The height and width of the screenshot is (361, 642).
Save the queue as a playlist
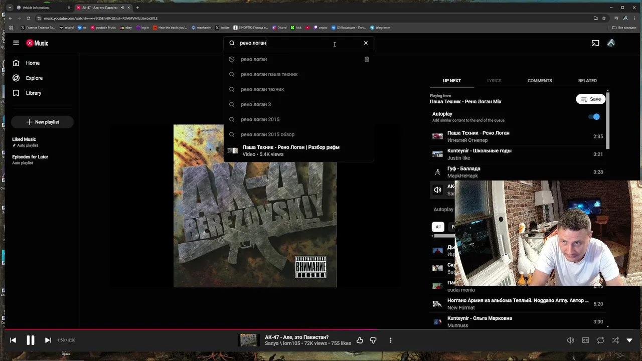(x=590, y=99)
